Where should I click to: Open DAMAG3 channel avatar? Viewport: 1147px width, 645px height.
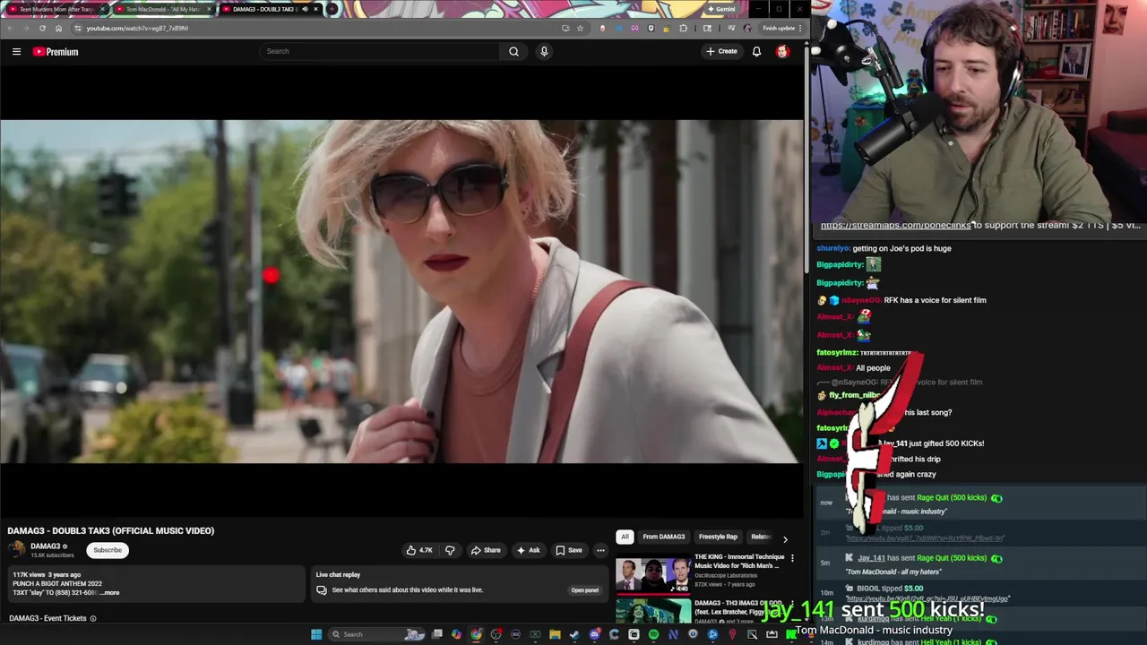17,550
